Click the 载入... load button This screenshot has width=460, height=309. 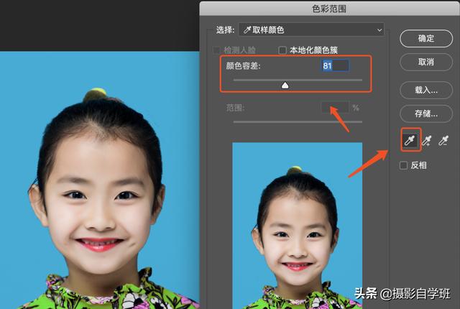426,90
